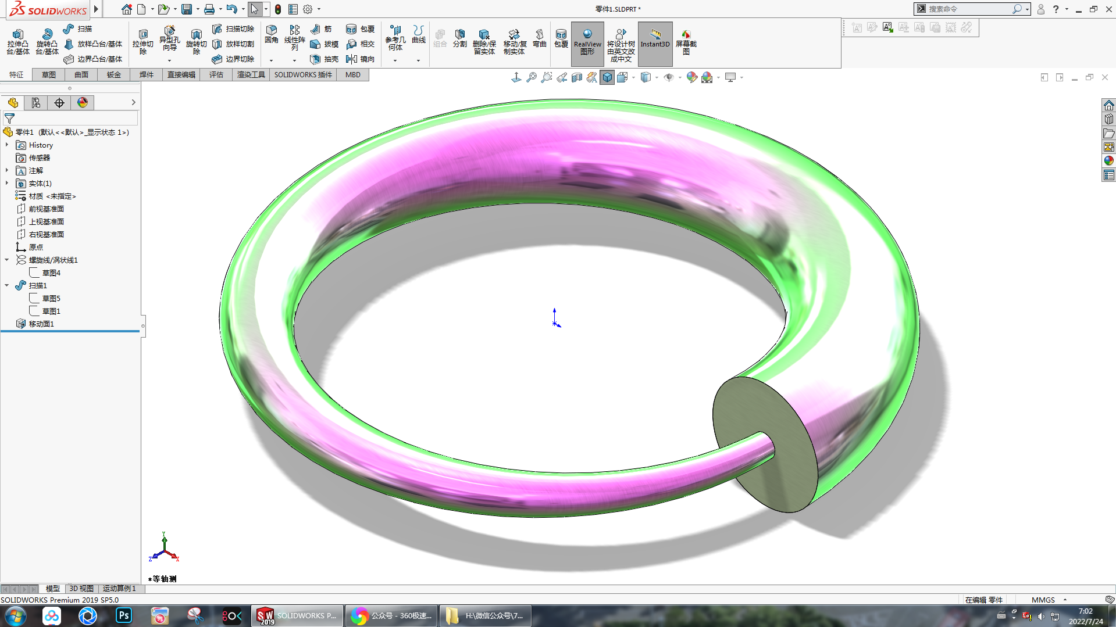Click the 屏幕截图 screen capture button
The height and width of the screenshot is (627, 1116).
686,42
